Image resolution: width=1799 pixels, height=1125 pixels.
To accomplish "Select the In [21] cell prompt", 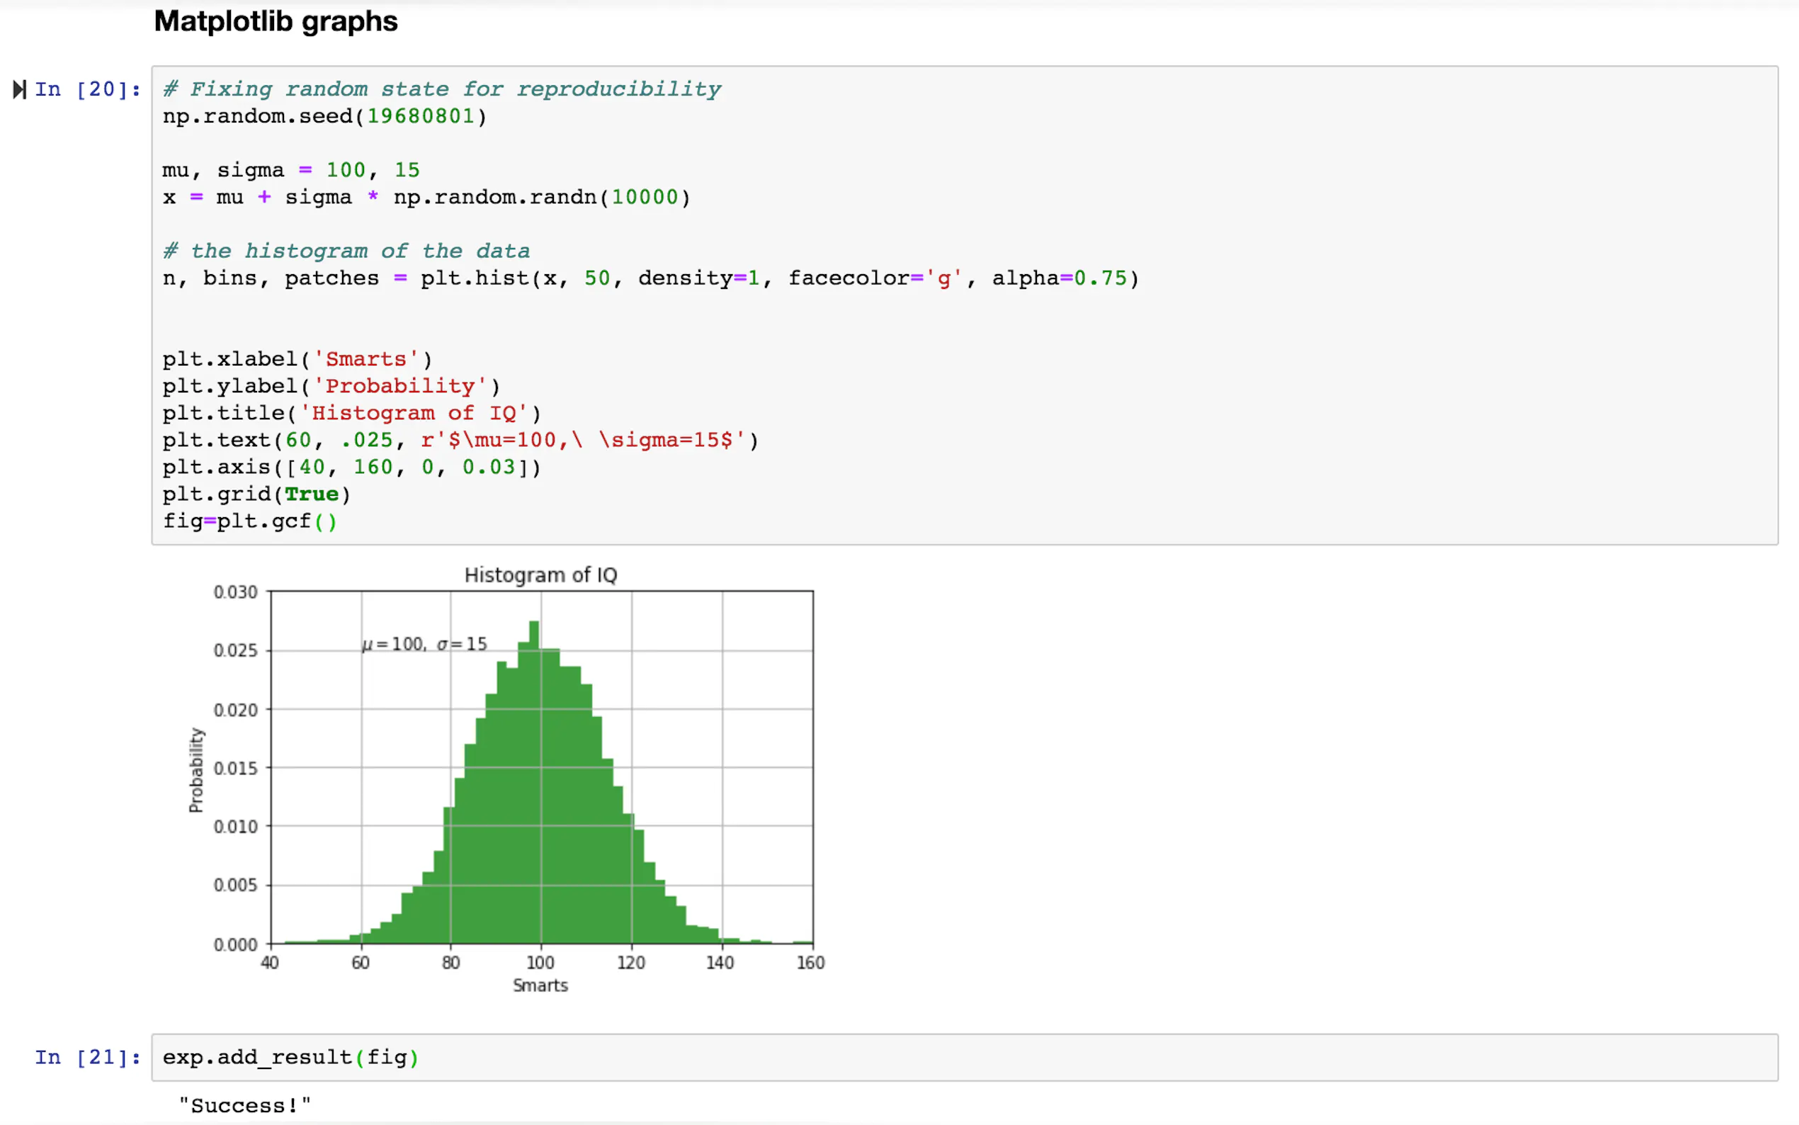I will [x=88, y=1057].
